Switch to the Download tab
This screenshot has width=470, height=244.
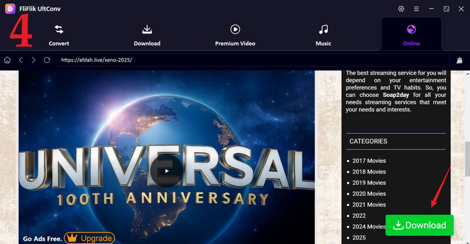click(147, 35)
